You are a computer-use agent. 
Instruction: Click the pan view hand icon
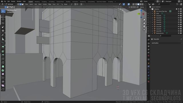[x=144, y=23]
